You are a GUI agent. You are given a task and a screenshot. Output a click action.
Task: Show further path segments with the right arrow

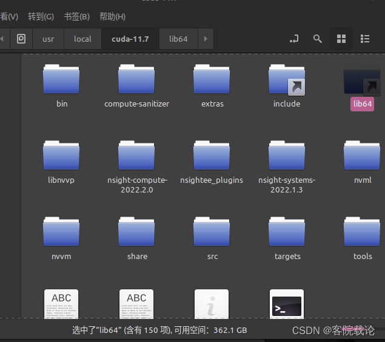pyautogui.click(x=206, y=39)
